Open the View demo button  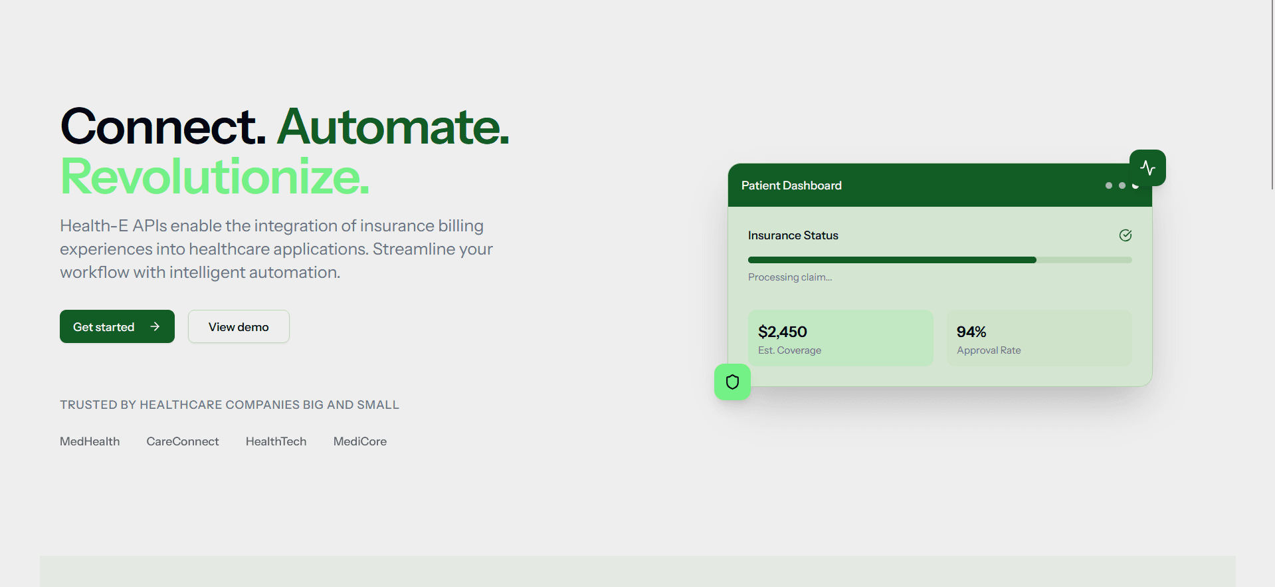(239, 326)
